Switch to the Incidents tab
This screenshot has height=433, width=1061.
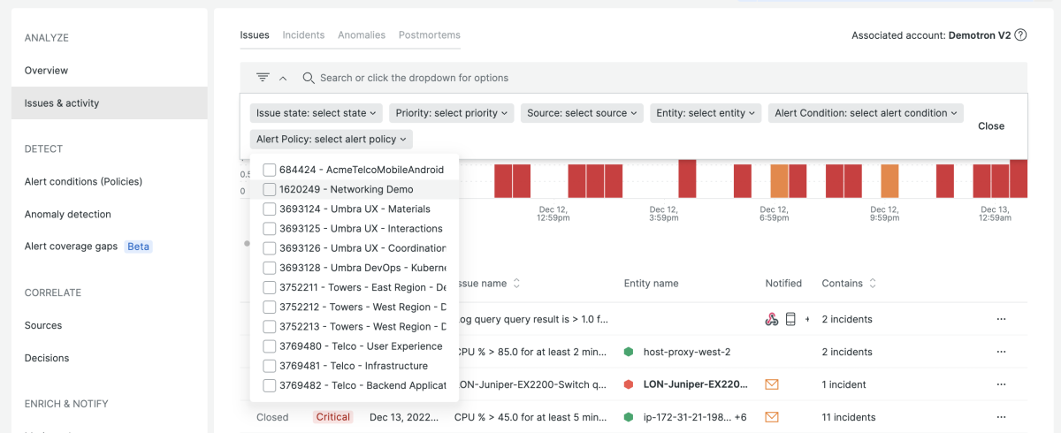303,35
